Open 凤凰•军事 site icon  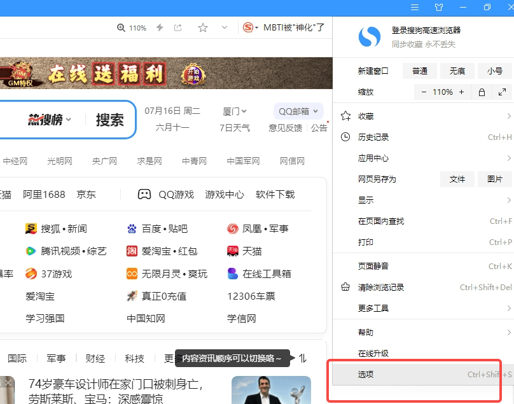tap(232, 228)
